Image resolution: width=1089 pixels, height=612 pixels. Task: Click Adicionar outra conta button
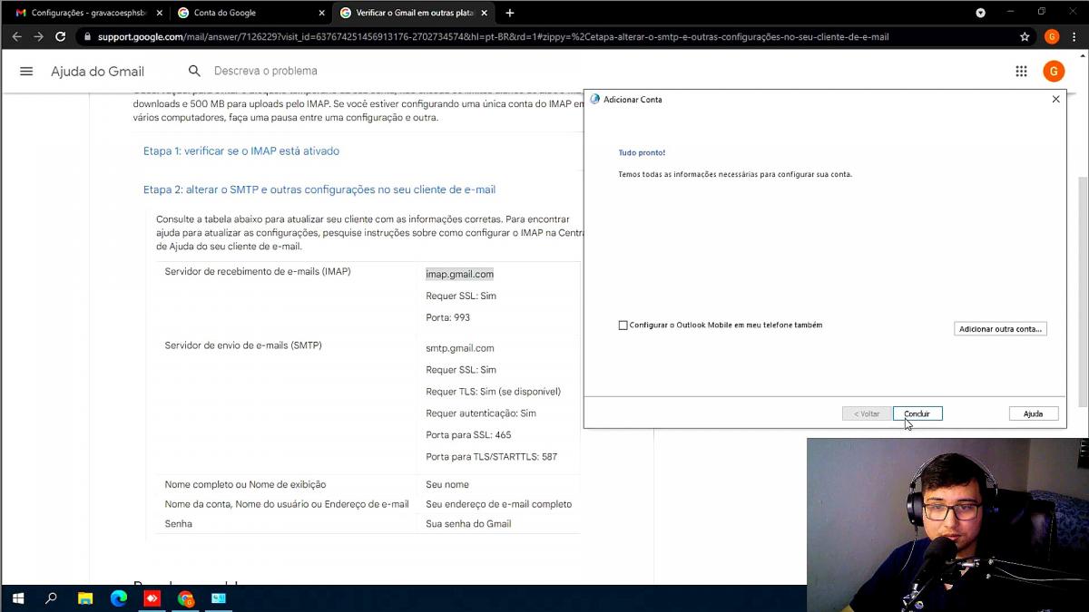[x=1000, y=328]
